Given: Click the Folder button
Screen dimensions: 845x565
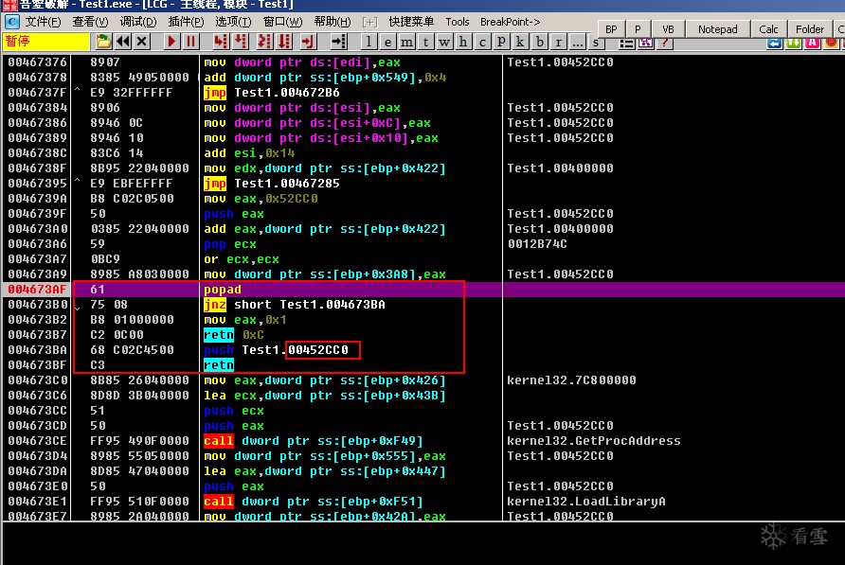Looking at the screenshot, I should pyautogui.click(x=810, y=29).
